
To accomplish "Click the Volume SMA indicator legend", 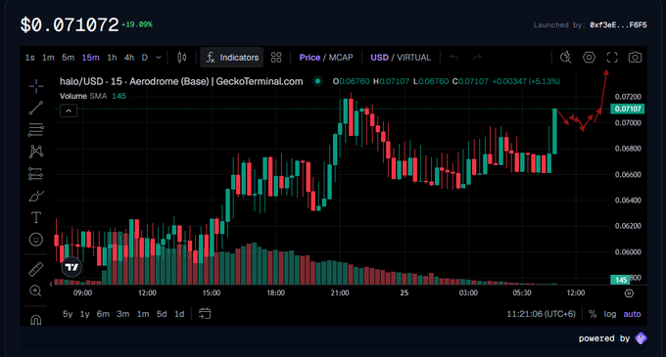I will click(x=93, y=96).
